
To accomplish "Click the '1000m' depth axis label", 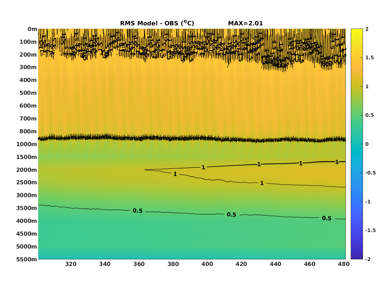I will [x=27, y=144].
